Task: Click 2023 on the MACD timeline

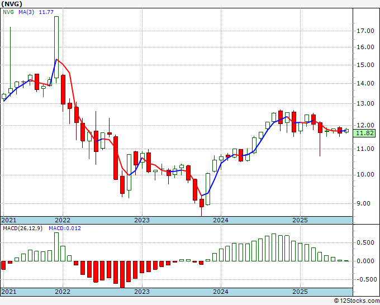Action: (x=142, y=292)
